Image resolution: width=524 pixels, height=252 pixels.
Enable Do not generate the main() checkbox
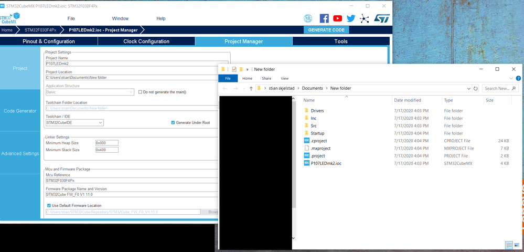click(141, 92)
